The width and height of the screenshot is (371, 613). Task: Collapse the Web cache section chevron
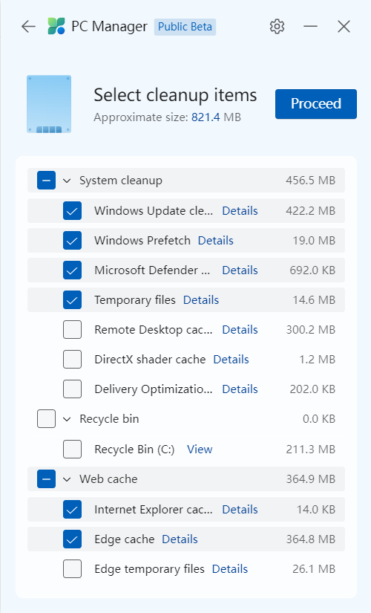point(67,479)
